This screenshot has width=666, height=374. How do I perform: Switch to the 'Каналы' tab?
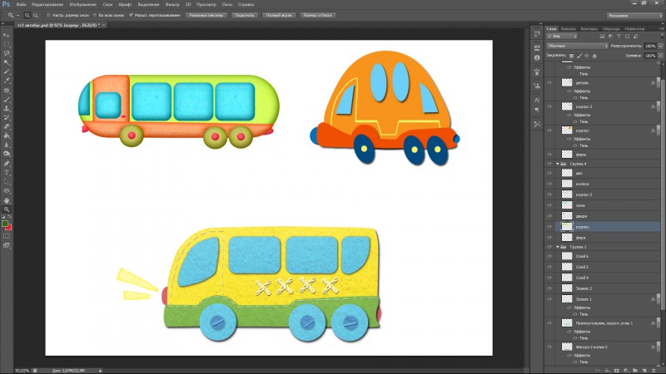pyautogui.click(x=569, y=29)
